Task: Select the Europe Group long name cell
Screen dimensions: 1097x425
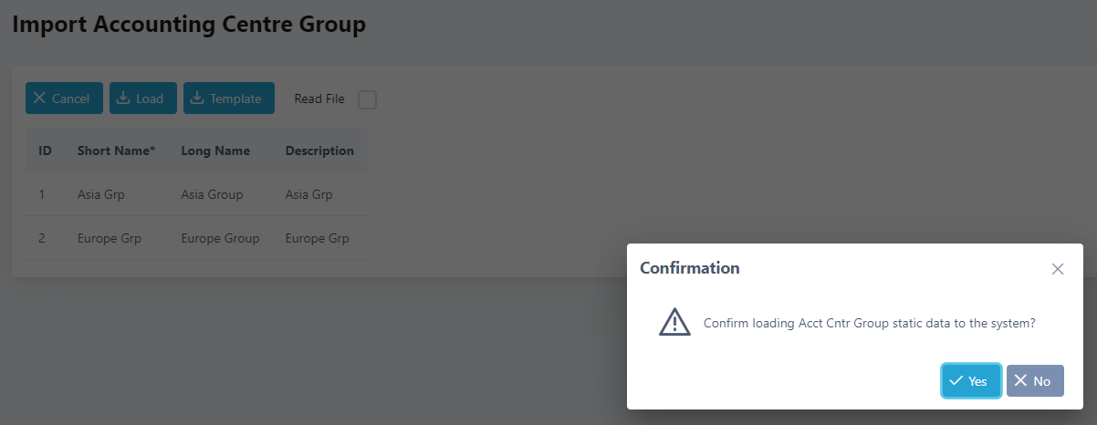Action: click(220, 238)
